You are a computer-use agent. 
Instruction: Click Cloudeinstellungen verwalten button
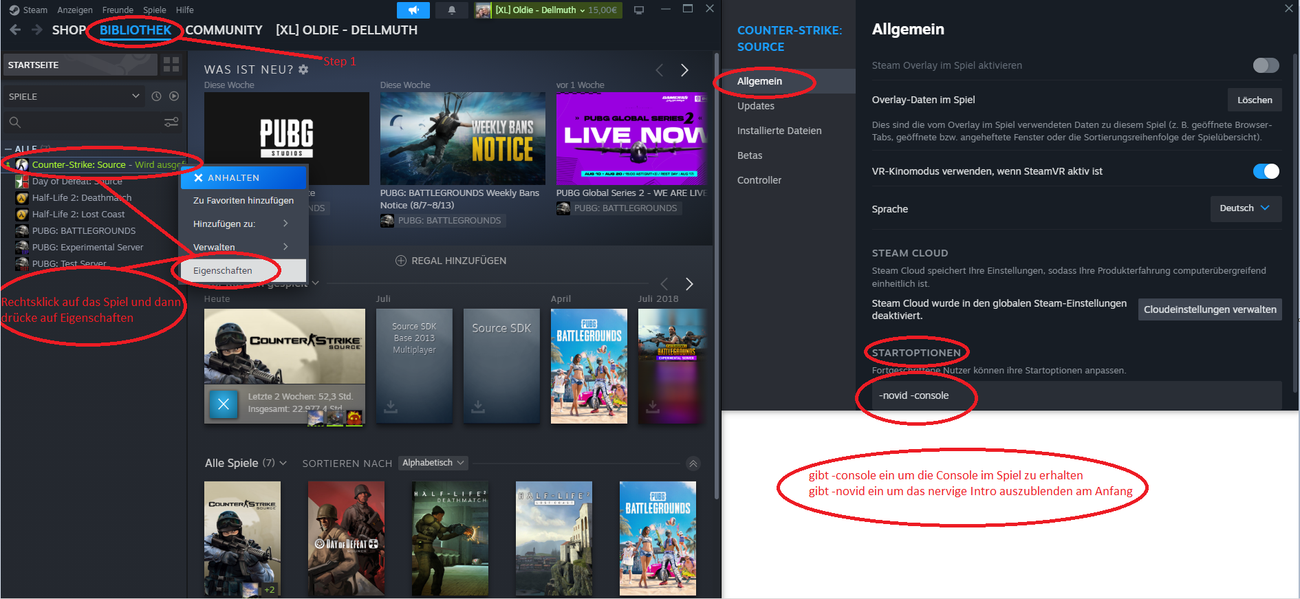point(1209,309)
